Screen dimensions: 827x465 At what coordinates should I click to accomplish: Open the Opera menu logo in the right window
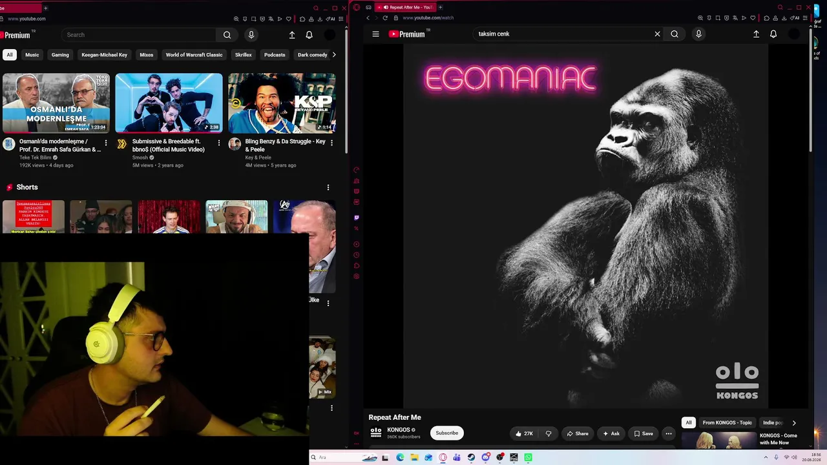tap(357, 8)
